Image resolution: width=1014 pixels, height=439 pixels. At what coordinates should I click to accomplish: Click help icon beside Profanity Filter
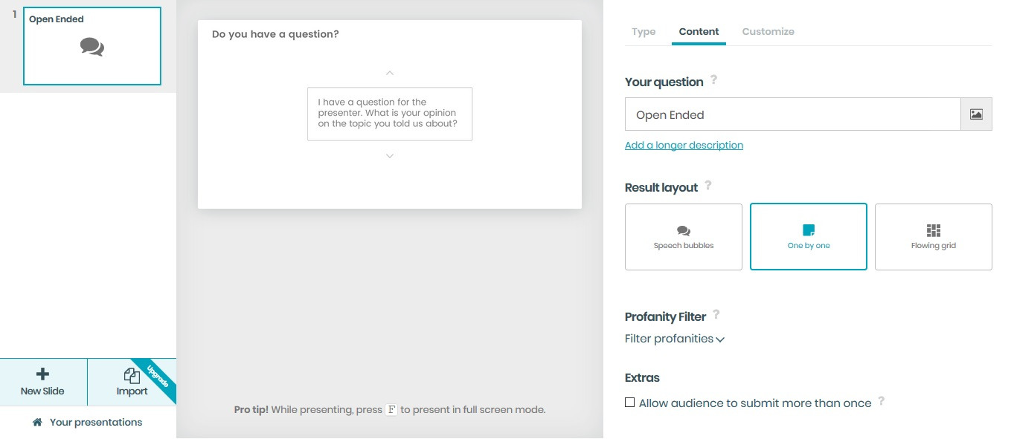point(716,314)
